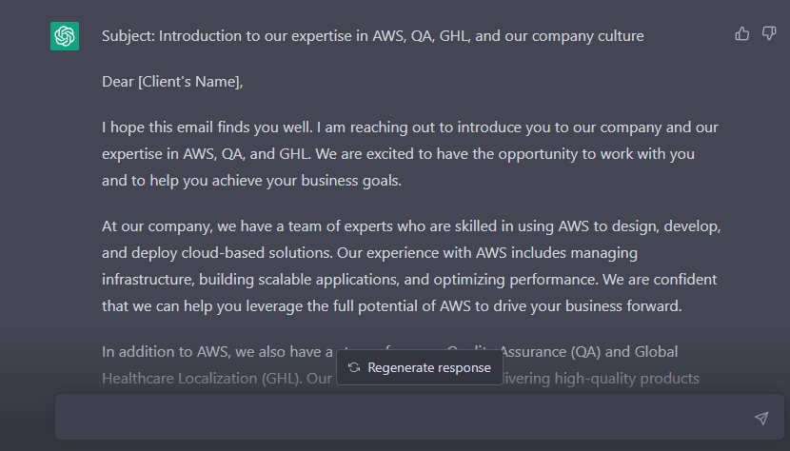Click the paragraph starting "I hope this email"
The width and height of the screenshot is (790, 451).
[x=410, y=154]
